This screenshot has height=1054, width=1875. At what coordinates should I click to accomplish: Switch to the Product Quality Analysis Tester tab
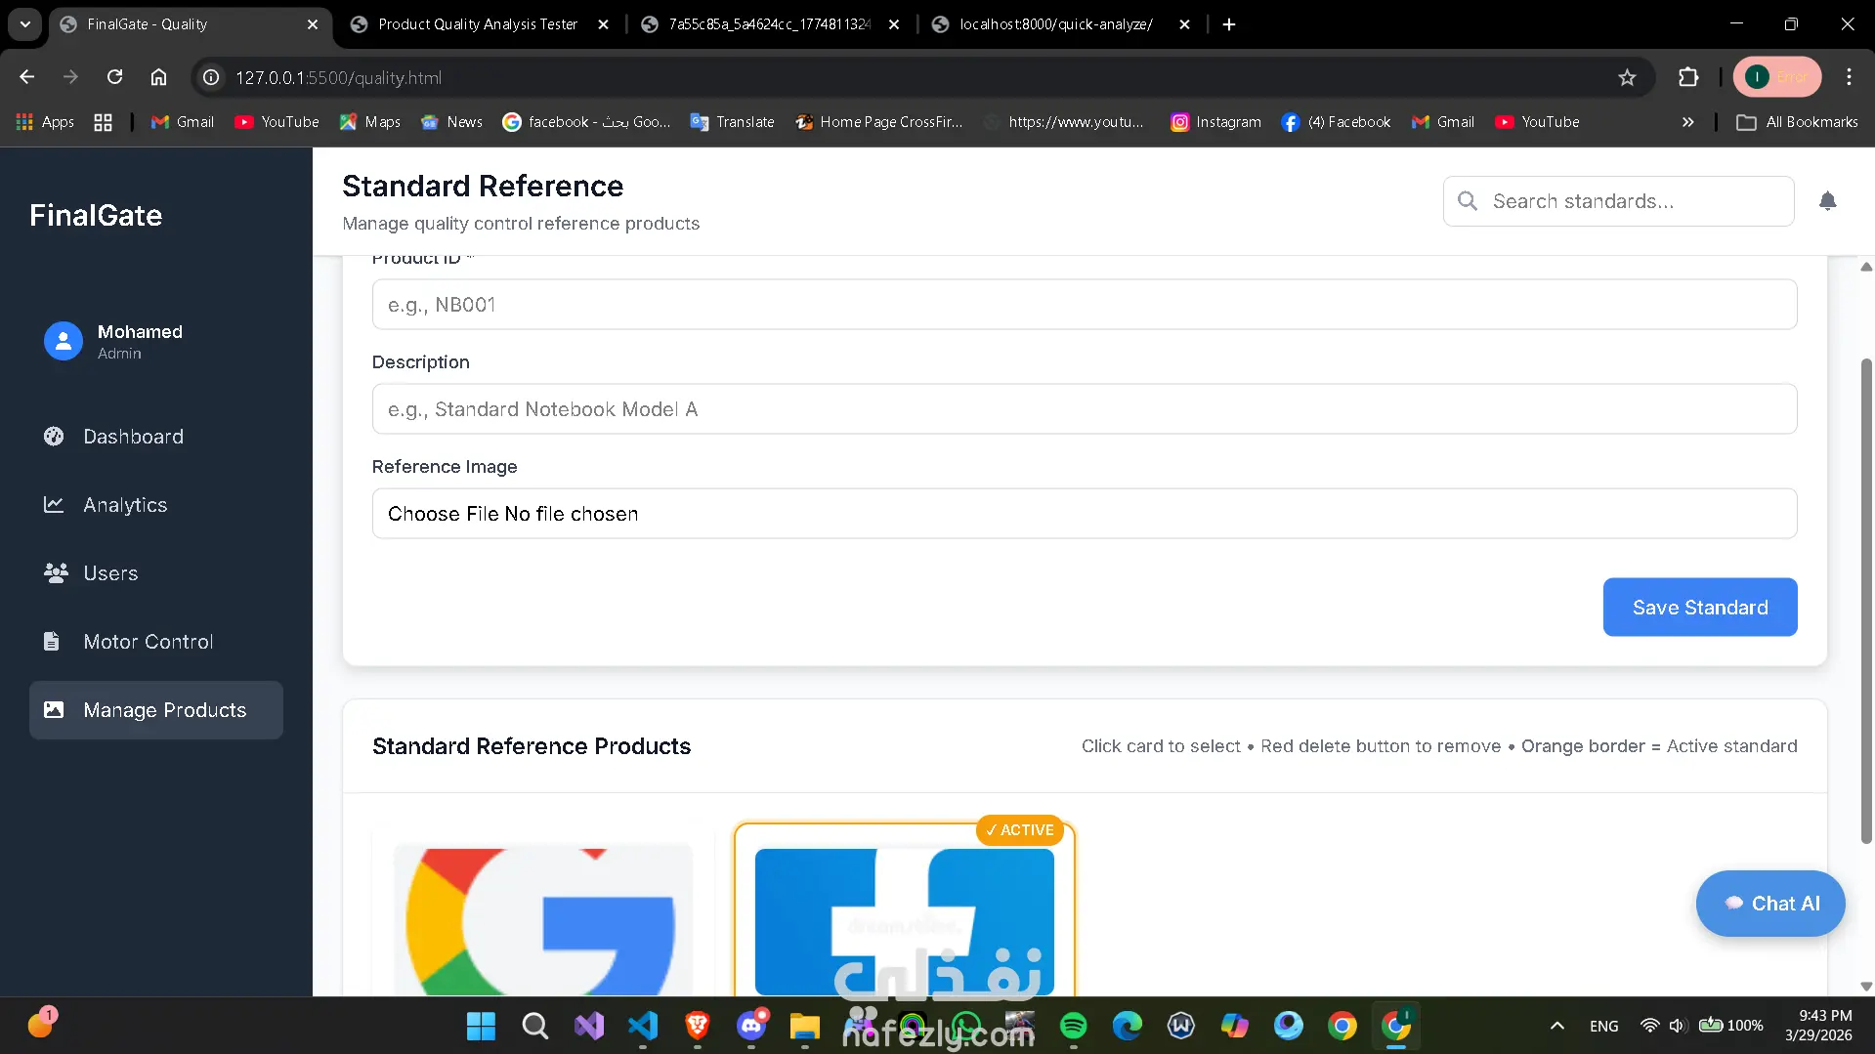(x=479, y=24)
